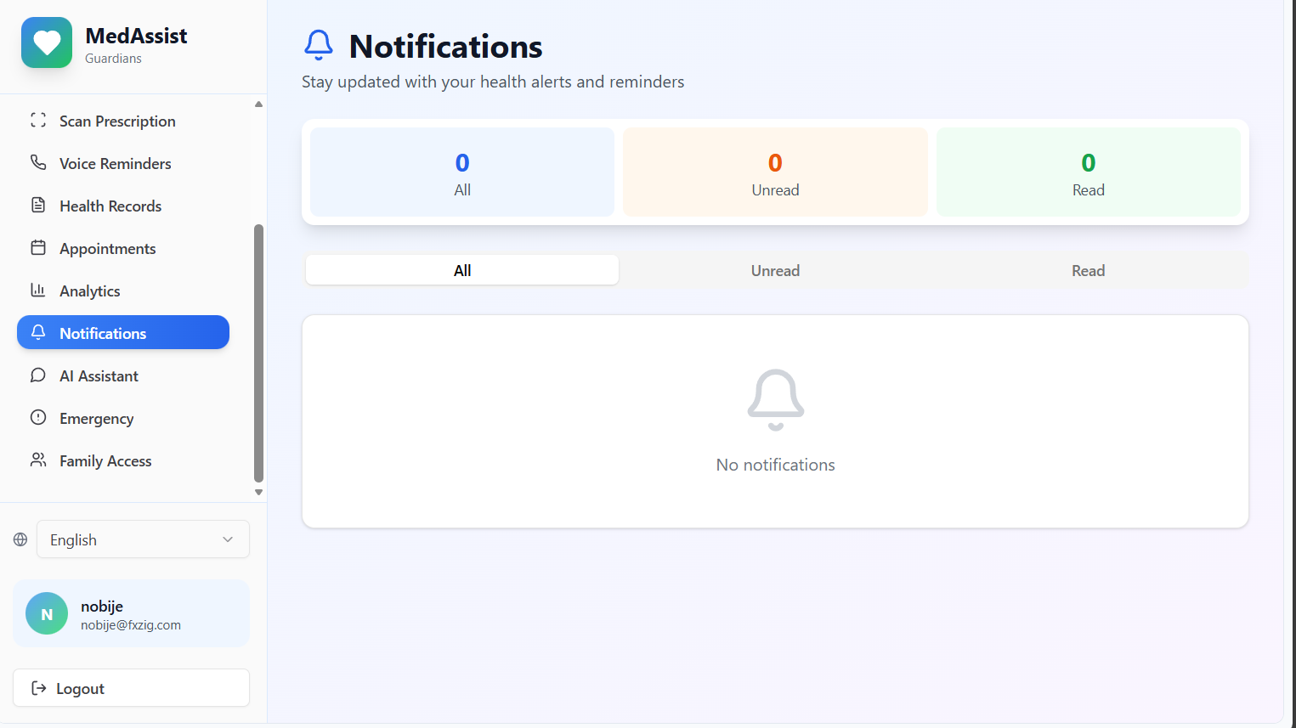The width and height of the screenshot is (1296, 728).
Task: Click the Health Records document icon
Action: point(38,205)
